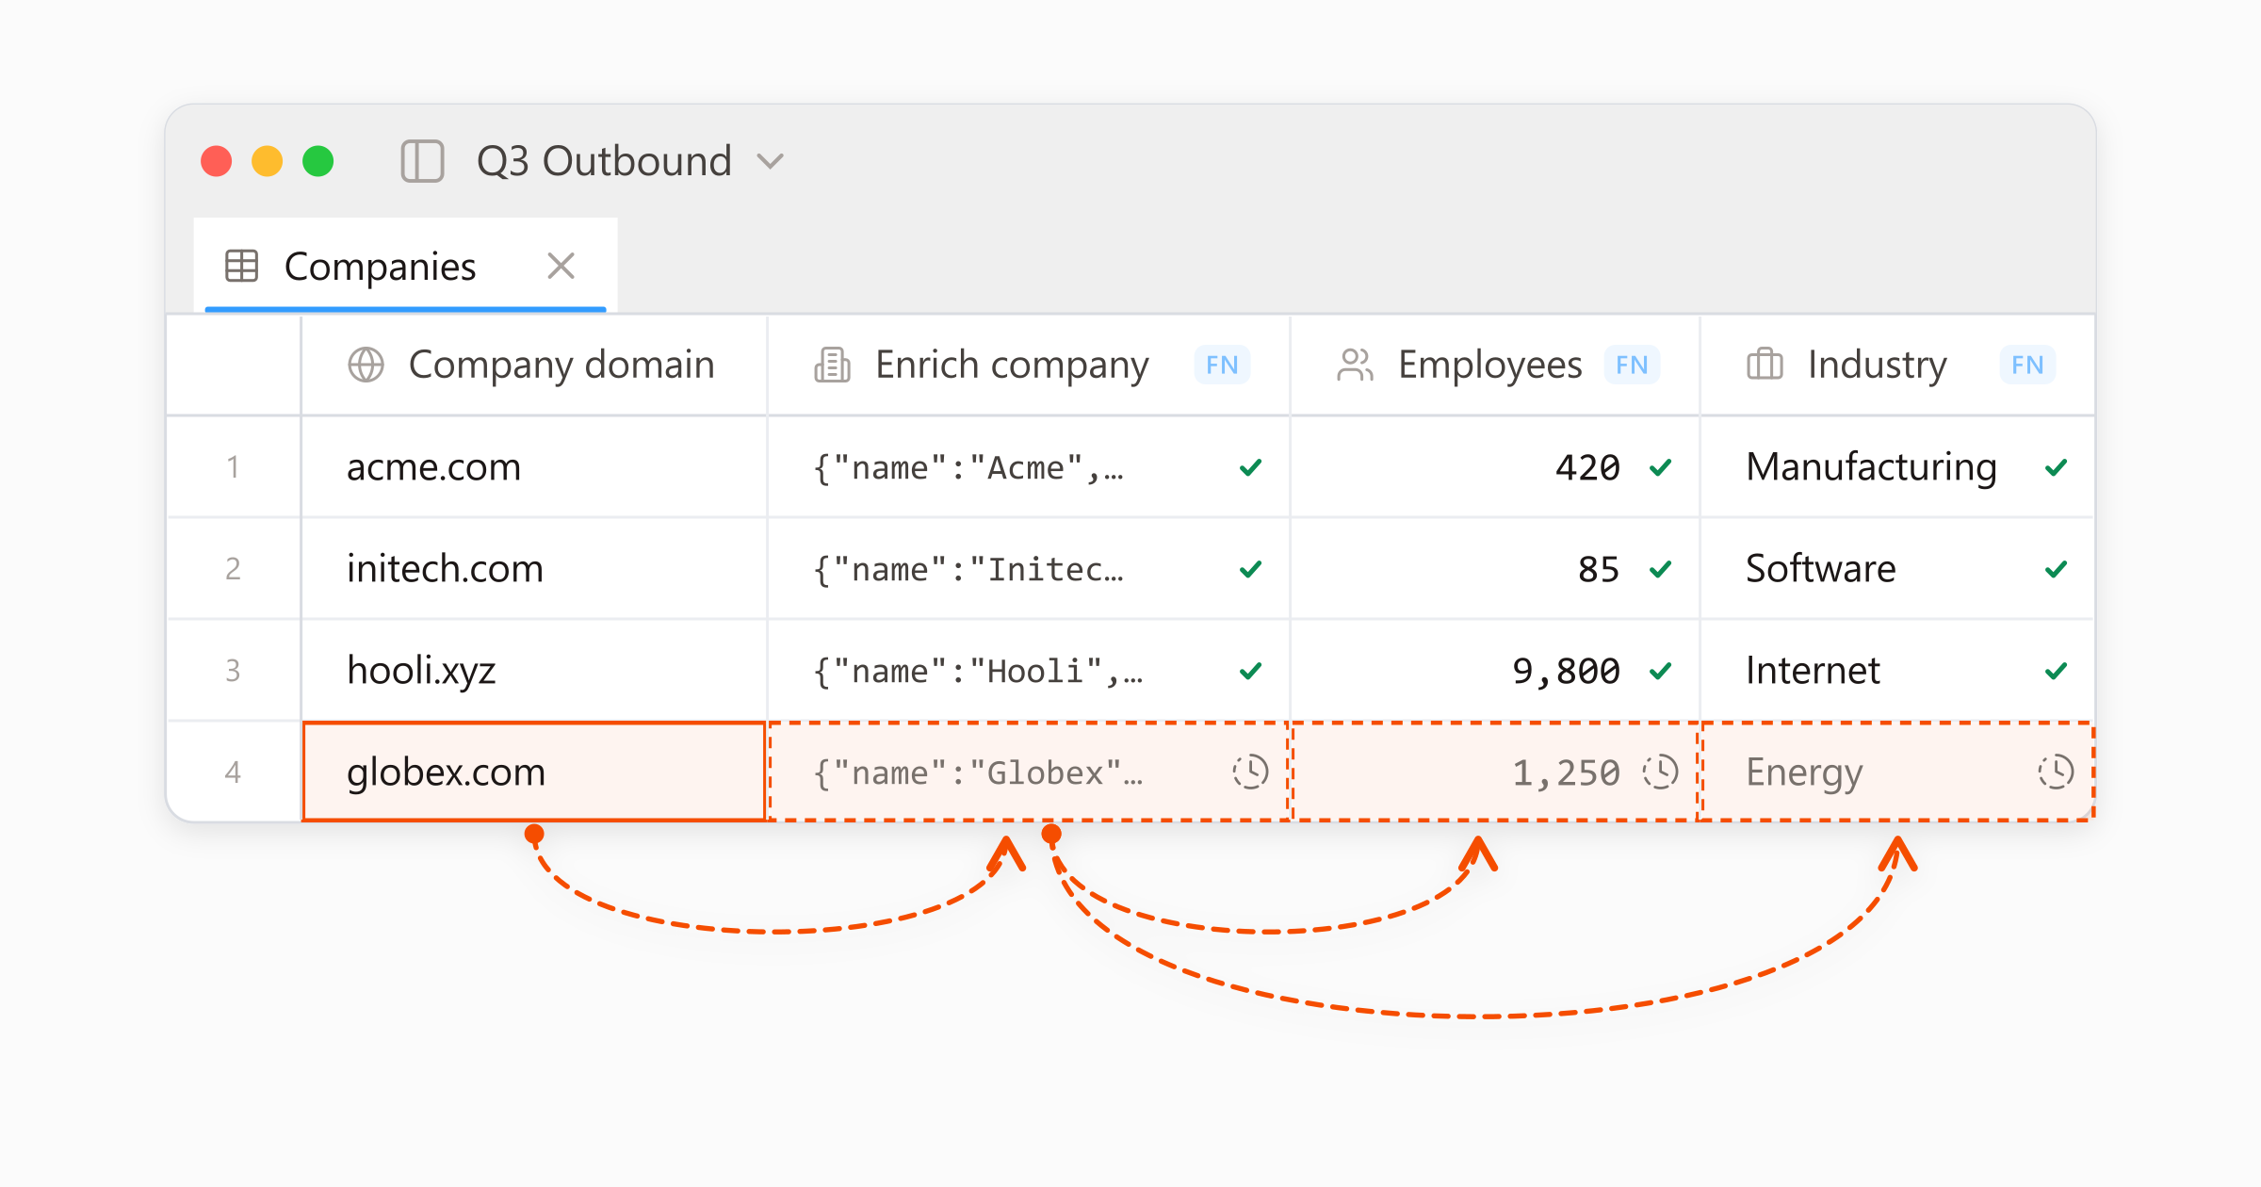Open the Initech JSON enrichment cell
The image size is (2261, 1187).
[1029, 569]
